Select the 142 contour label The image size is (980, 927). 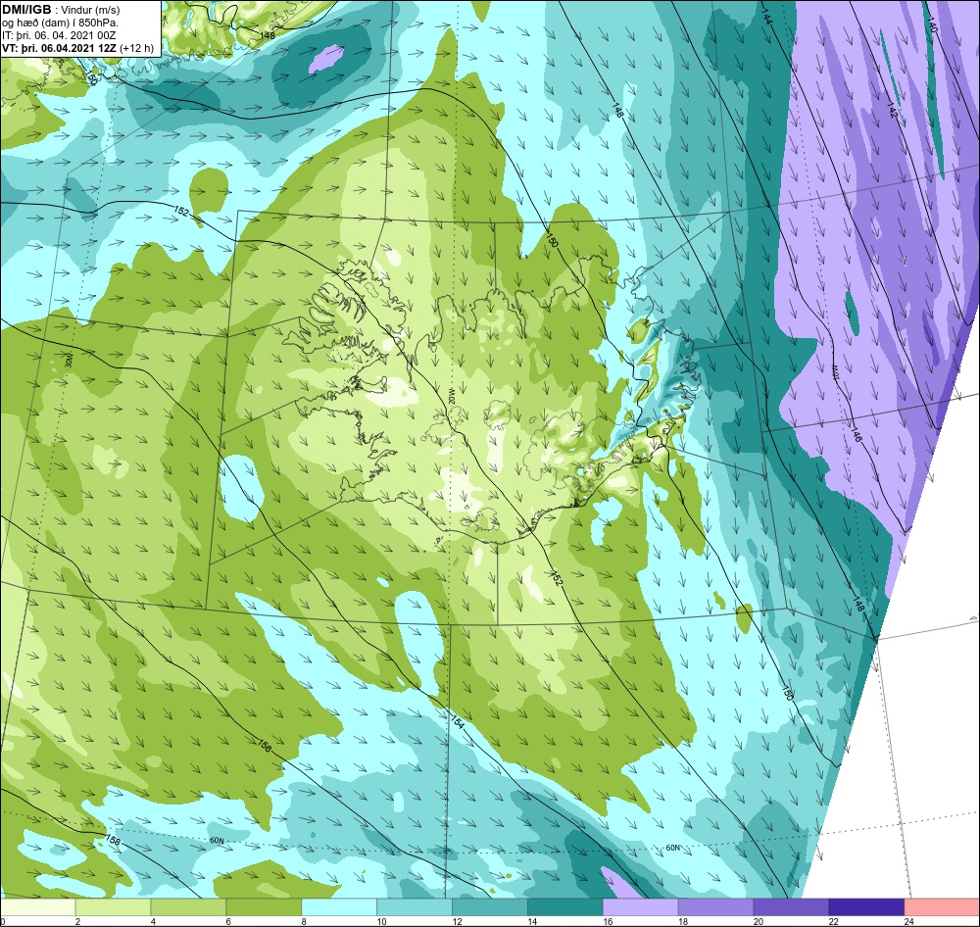pyautogui.click(x=892, y=111)
